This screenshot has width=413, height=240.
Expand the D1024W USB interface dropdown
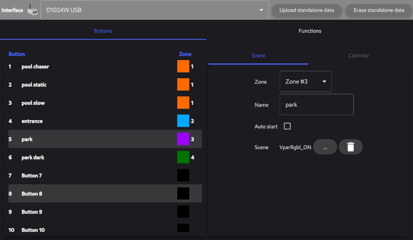coord(154,10)
